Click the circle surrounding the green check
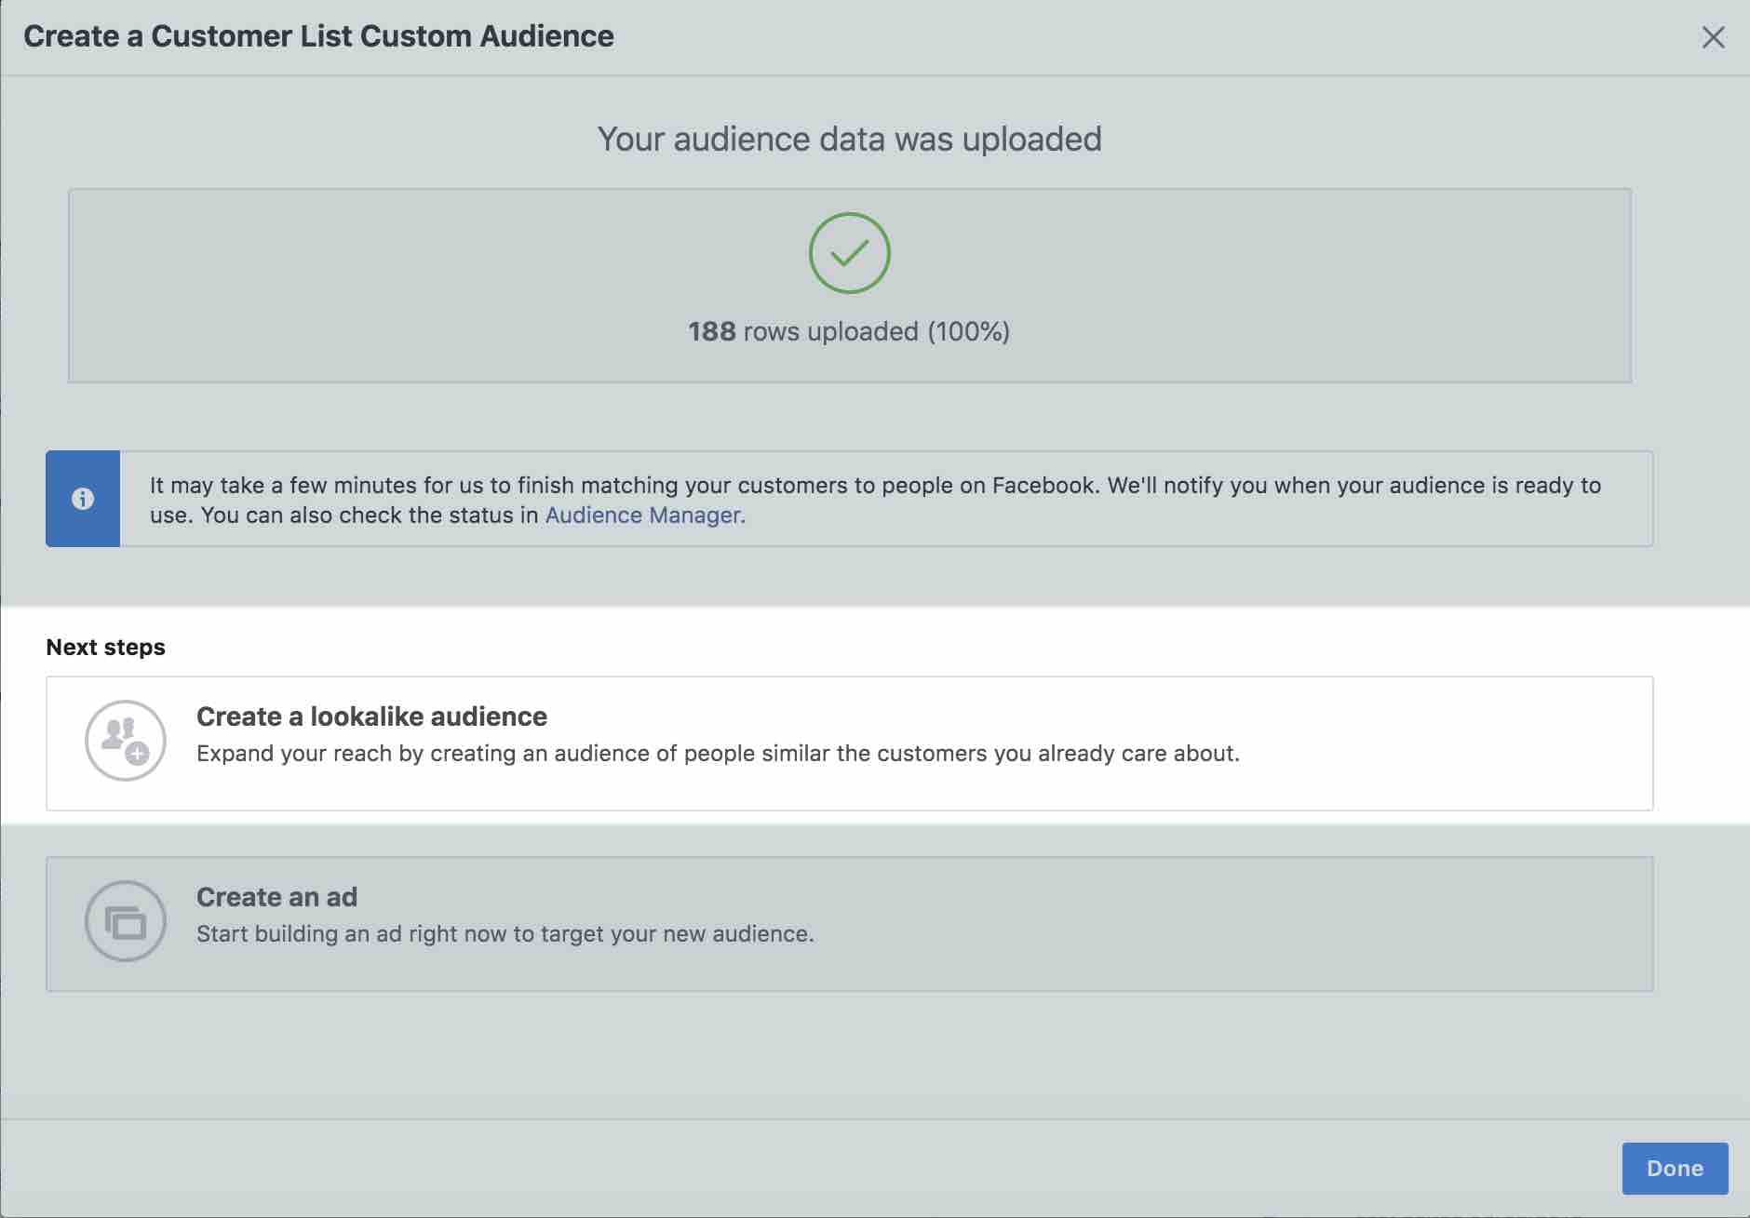1750x1218 pixels. (x=848, y=253)
